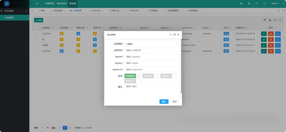Delete the row dated 2020/11/21 10:35:30
This screenshot has width=286, height=132.
coord(271,51)
